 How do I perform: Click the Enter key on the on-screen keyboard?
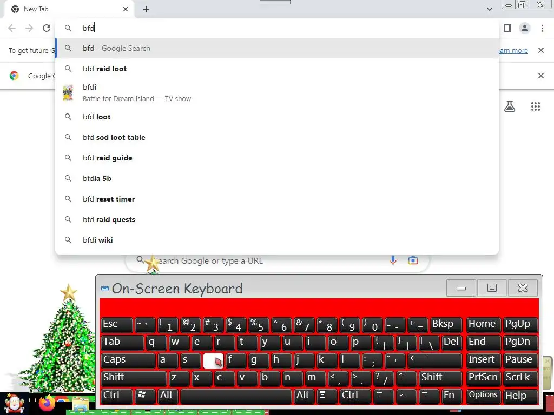[x=434, y=360]
